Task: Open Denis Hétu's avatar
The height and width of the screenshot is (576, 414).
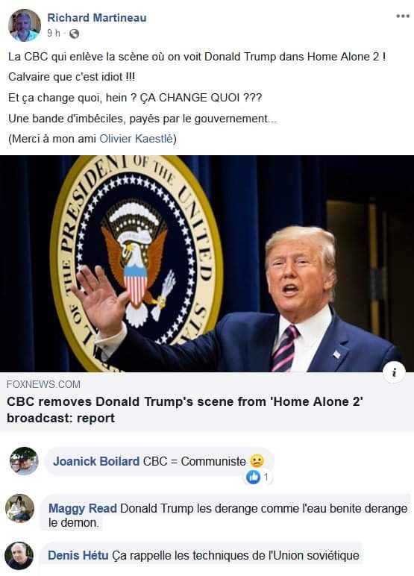Action: pyautogui.click(x=19, y=556)
